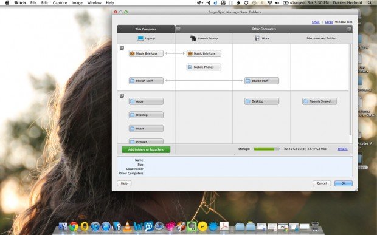Select the This Computer tab
This screenshot has height=235, width=377.
146,29
